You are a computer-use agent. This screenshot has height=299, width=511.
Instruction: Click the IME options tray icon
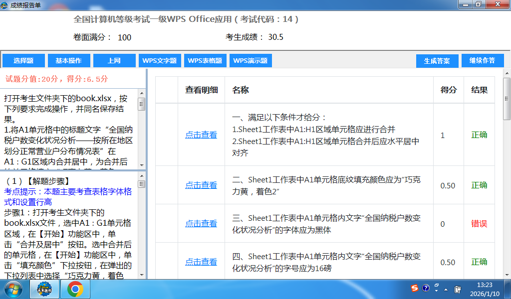tap(437, 288)
